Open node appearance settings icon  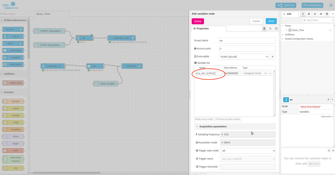[276, 28]
